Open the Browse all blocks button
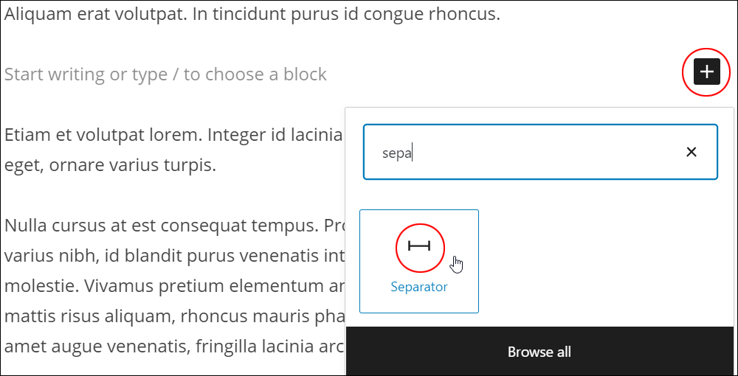This screenshot has width=738, height=376. point(539,351)
